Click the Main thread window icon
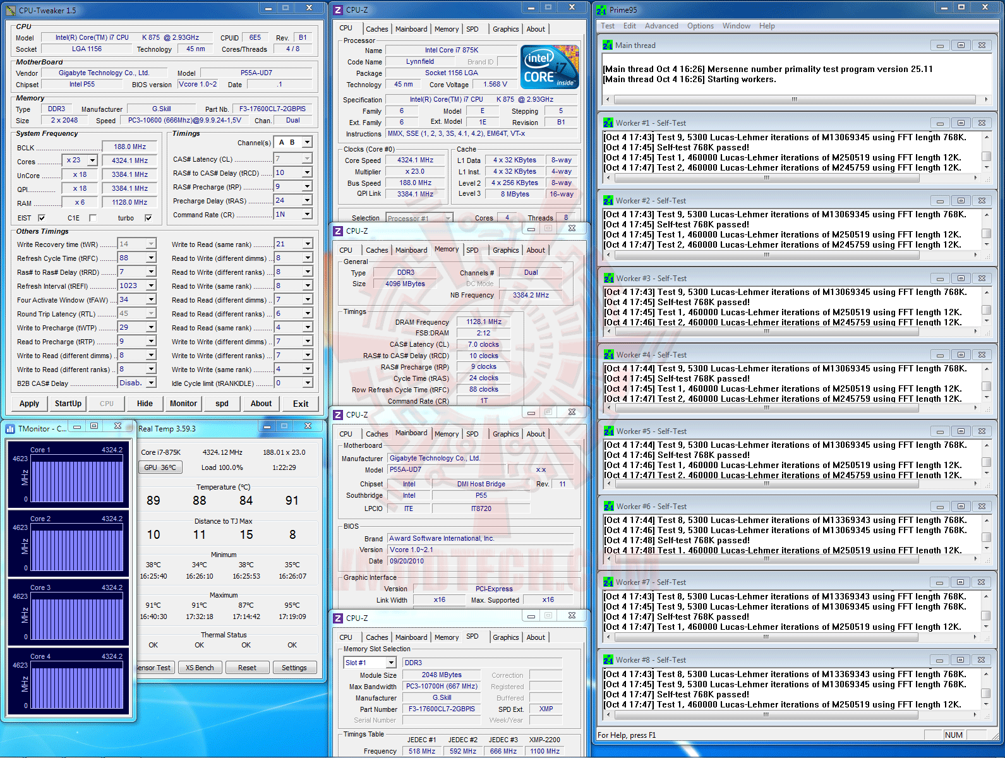1005x758 pixels. (x=608, y=45)
